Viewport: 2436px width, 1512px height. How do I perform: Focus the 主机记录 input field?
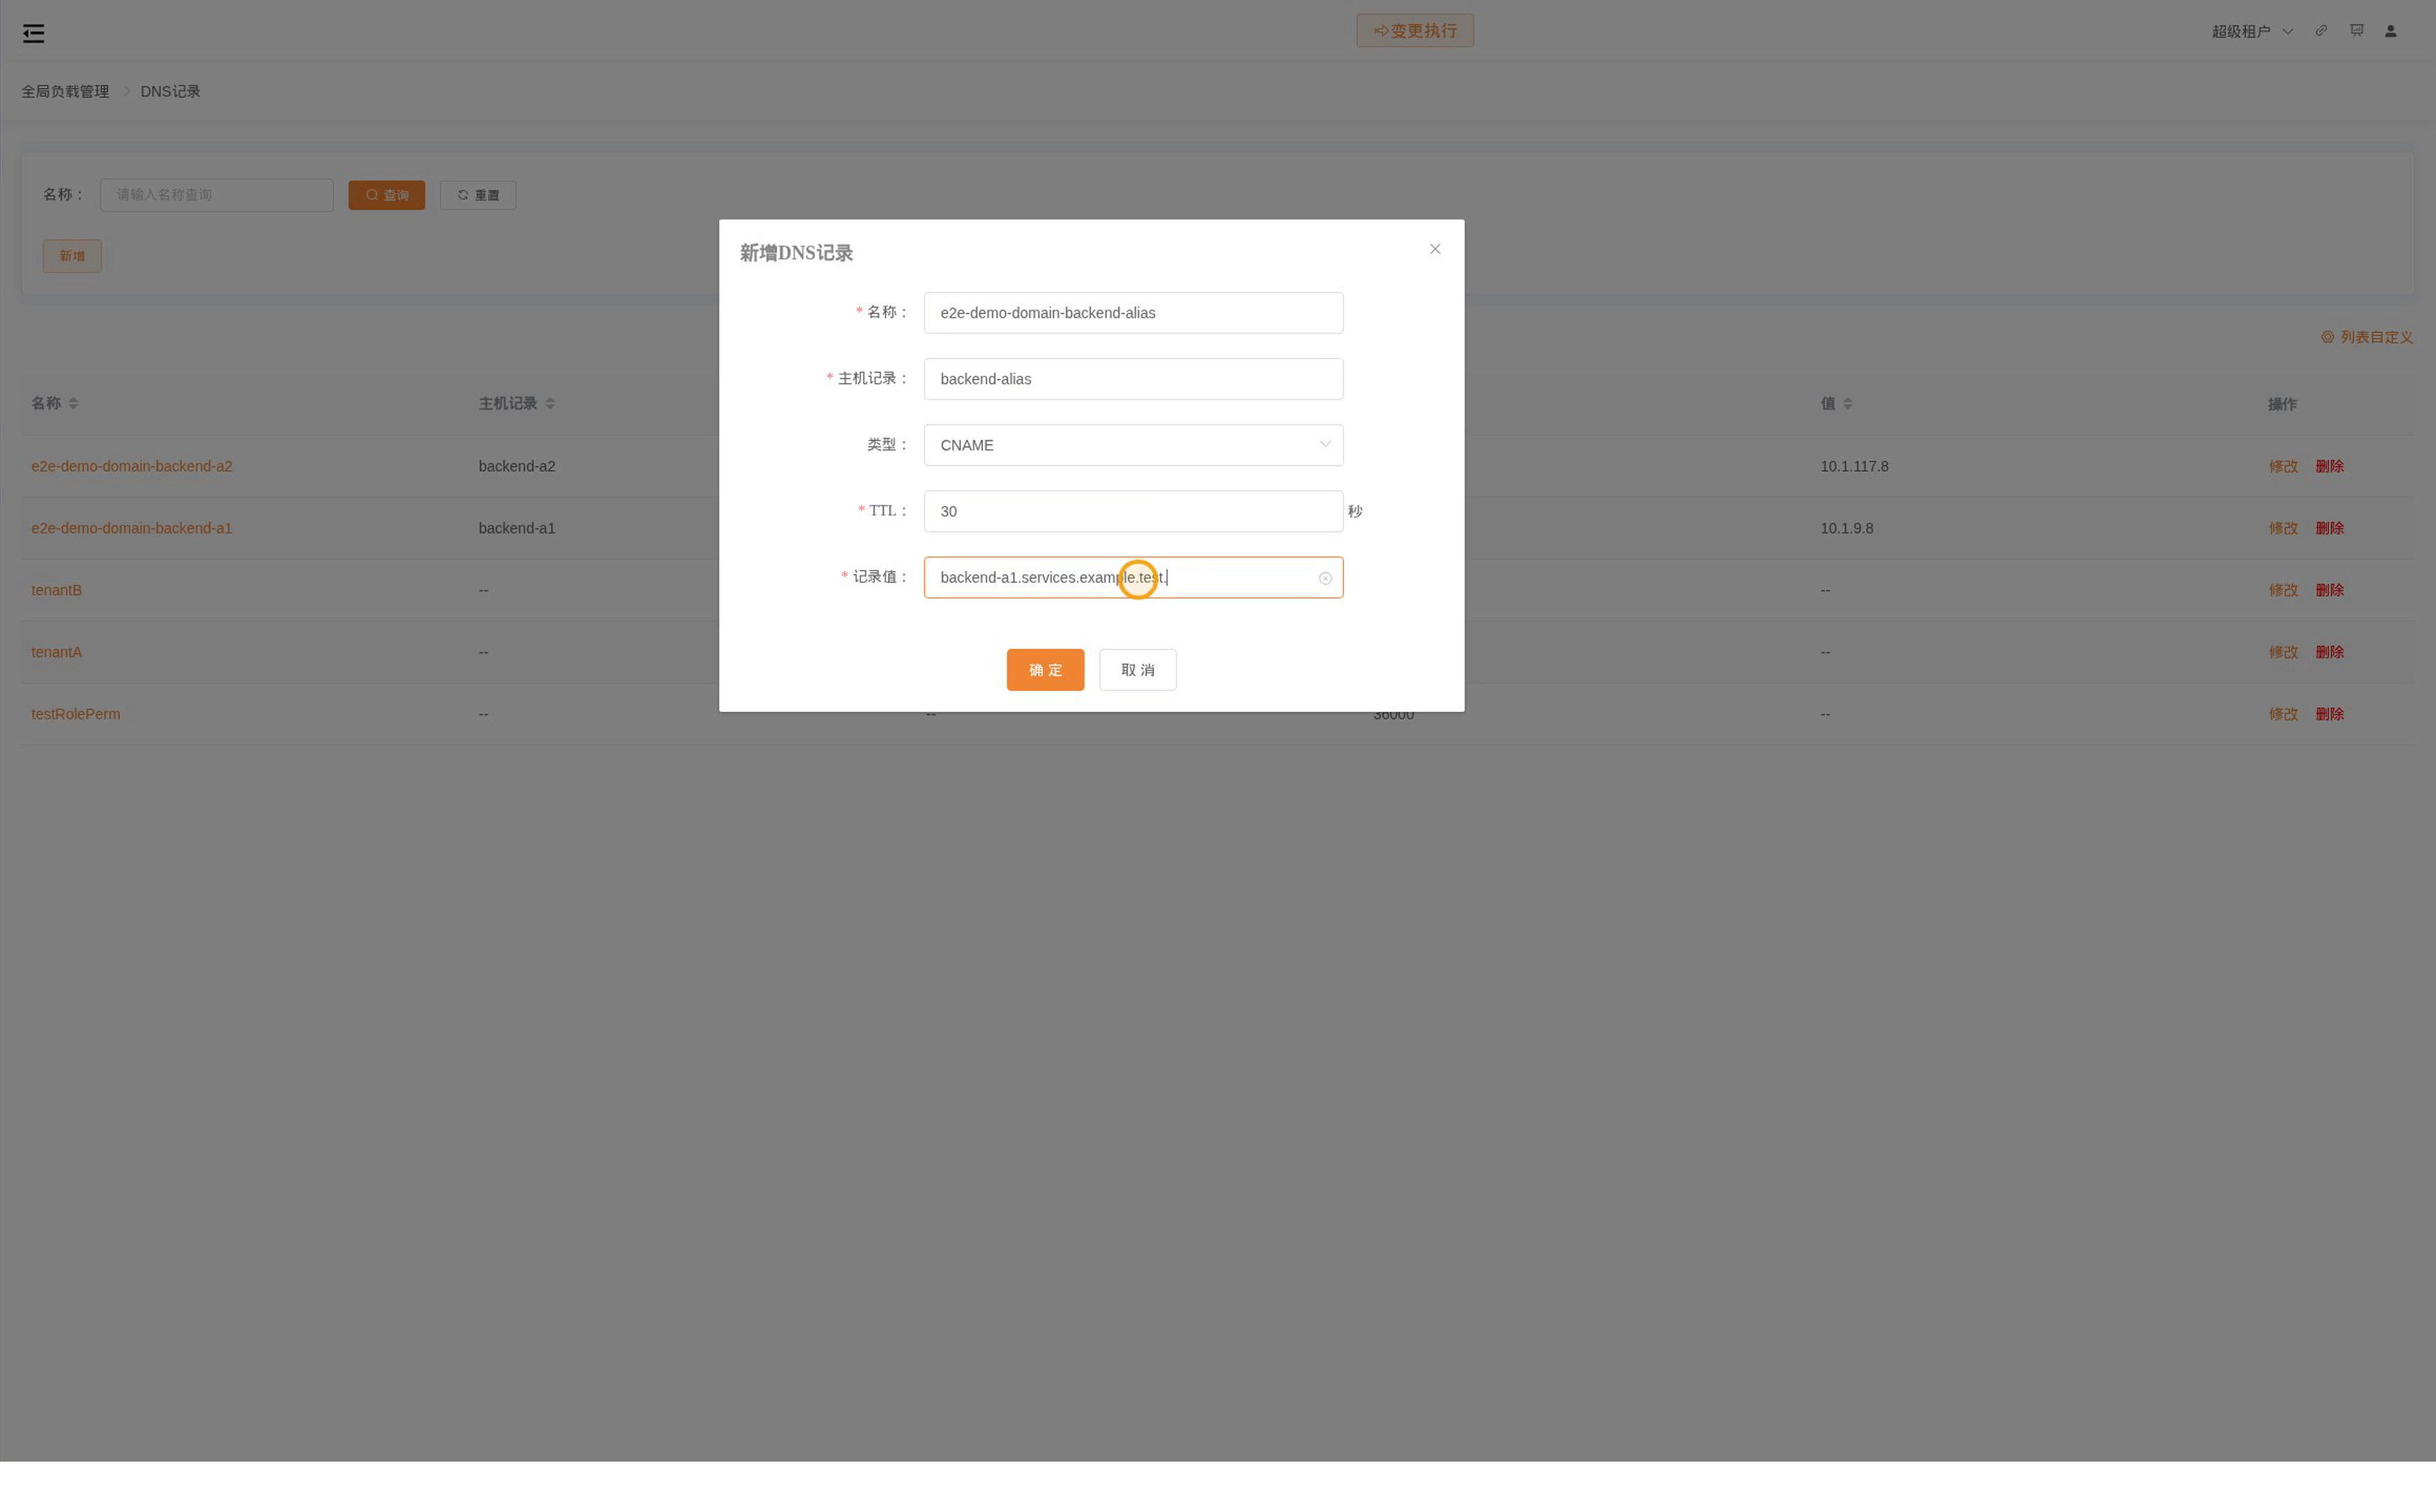click(1133, 379)
